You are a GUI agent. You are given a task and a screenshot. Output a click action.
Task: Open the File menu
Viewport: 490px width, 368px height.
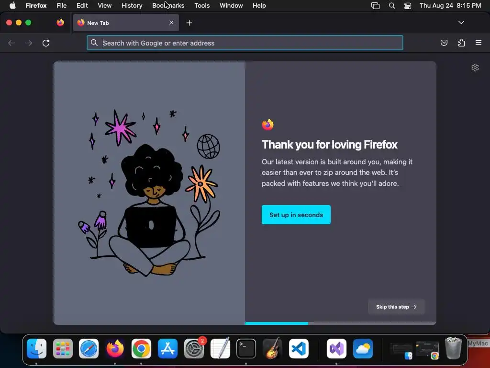[62, 6]
